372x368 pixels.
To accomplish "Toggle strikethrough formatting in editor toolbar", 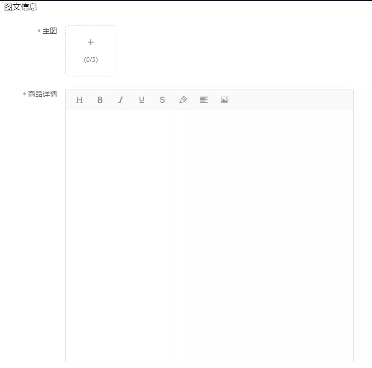I will click(x=162, y=100).
